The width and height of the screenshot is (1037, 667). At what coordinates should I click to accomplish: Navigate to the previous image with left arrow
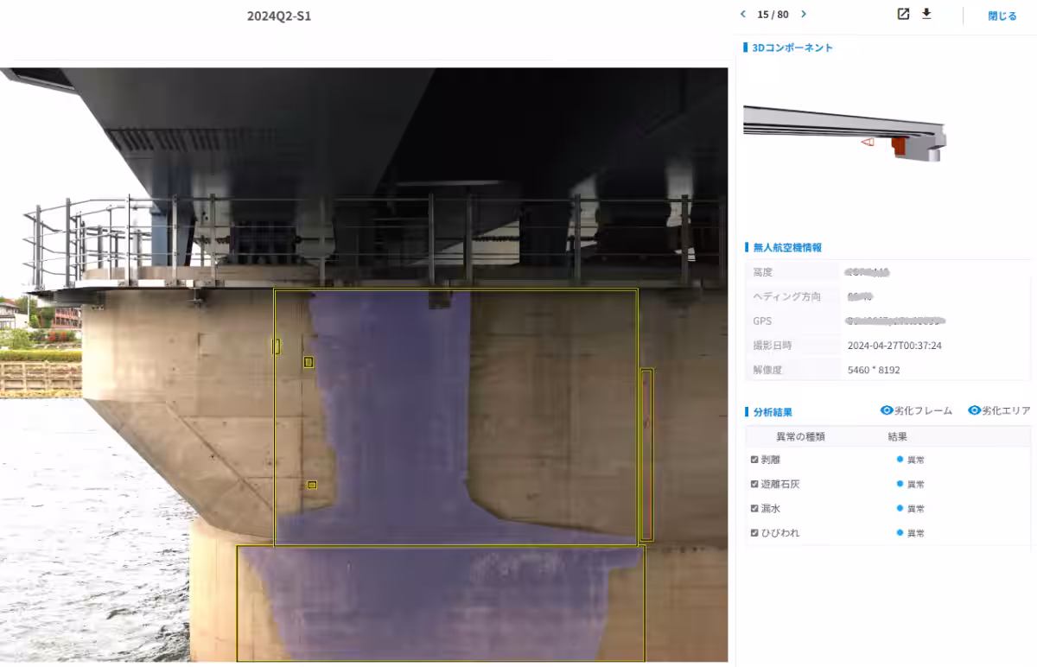pyautogui.click(x=743, y=14)
